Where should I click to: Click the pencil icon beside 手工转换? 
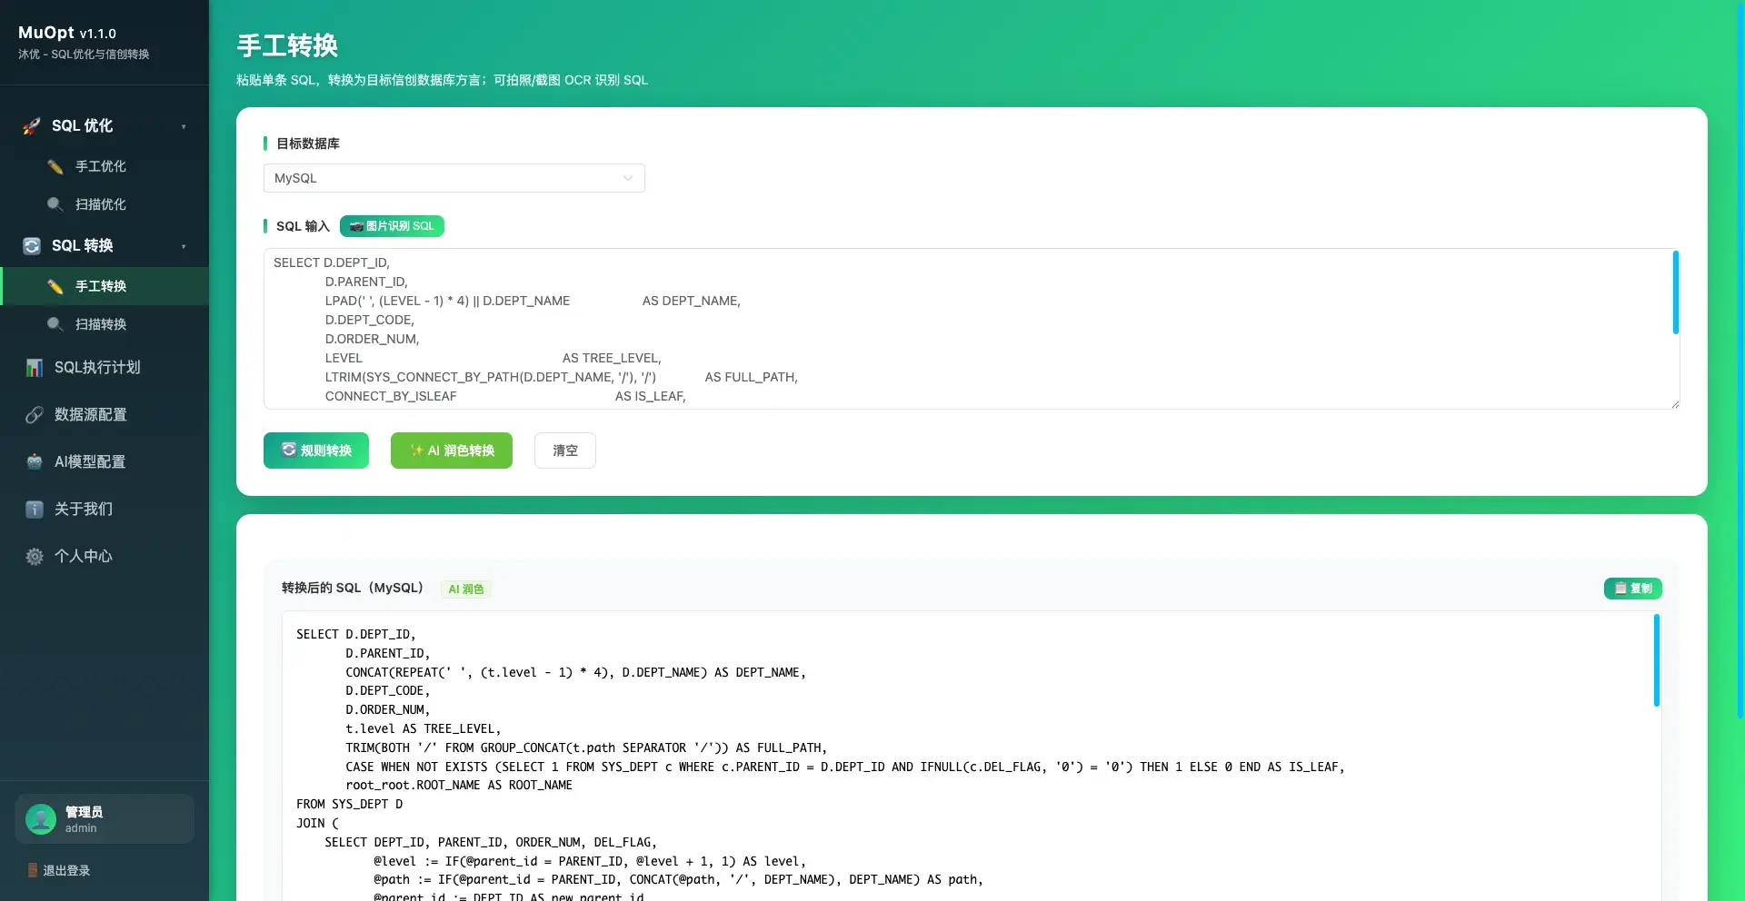(x=55, y=286)
